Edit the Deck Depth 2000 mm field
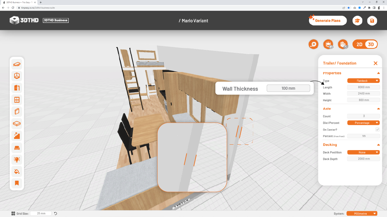 pyautogui.click(x=363, y=159)
